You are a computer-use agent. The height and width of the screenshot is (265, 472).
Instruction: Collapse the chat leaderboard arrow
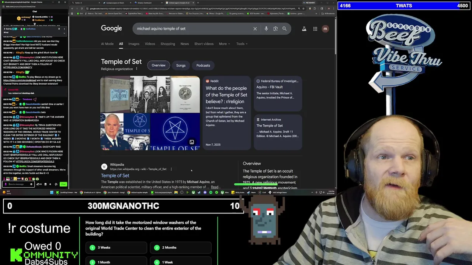click(35, 24)
